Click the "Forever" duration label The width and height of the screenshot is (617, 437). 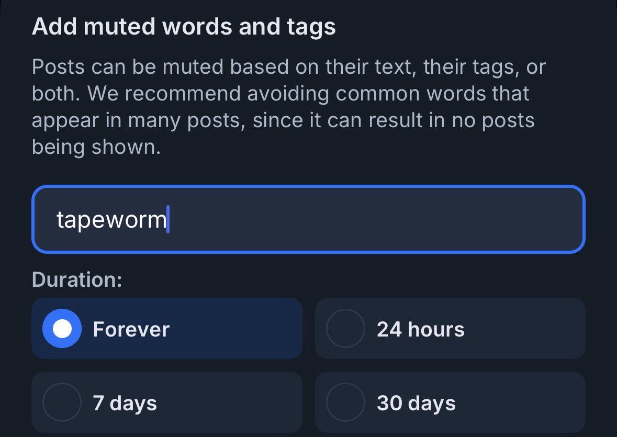[x=131, y=329]
